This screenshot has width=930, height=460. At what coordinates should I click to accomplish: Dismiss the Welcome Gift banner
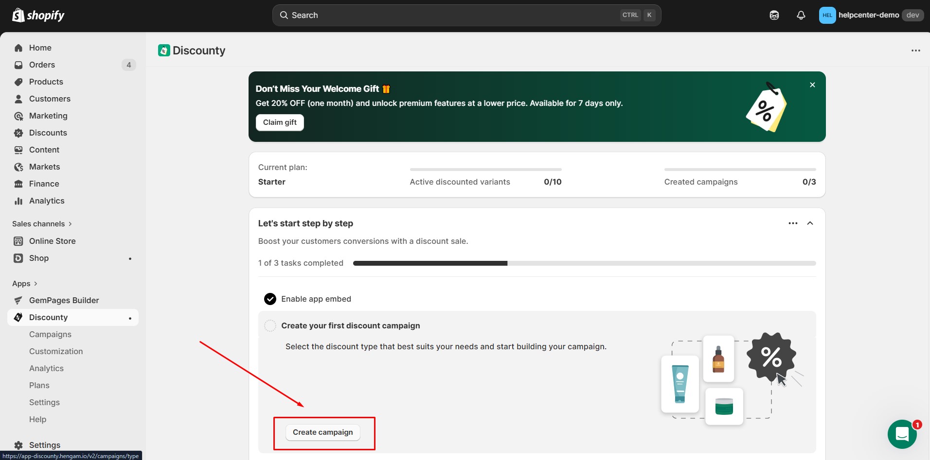[812, 85]
